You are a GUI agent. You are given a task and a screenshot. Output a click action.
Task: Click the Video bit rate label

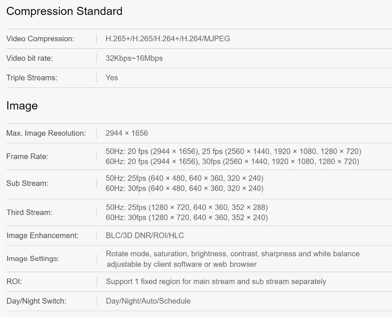point(29,58)
